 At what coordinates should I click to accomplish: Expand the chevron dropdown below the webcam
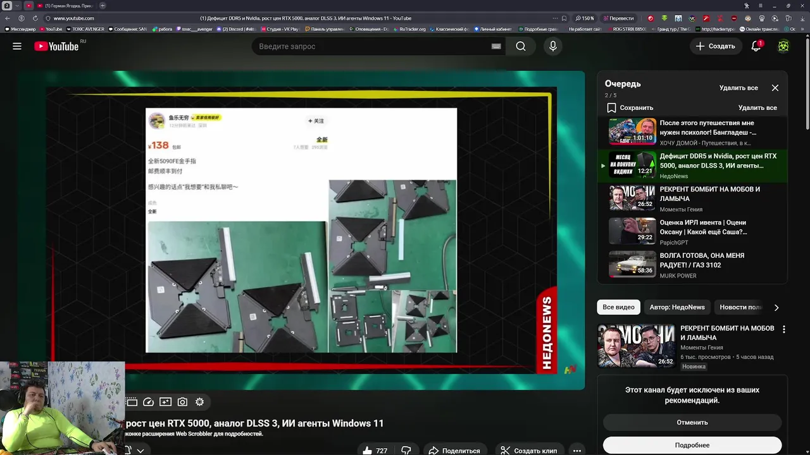click(x=140, y=451)
